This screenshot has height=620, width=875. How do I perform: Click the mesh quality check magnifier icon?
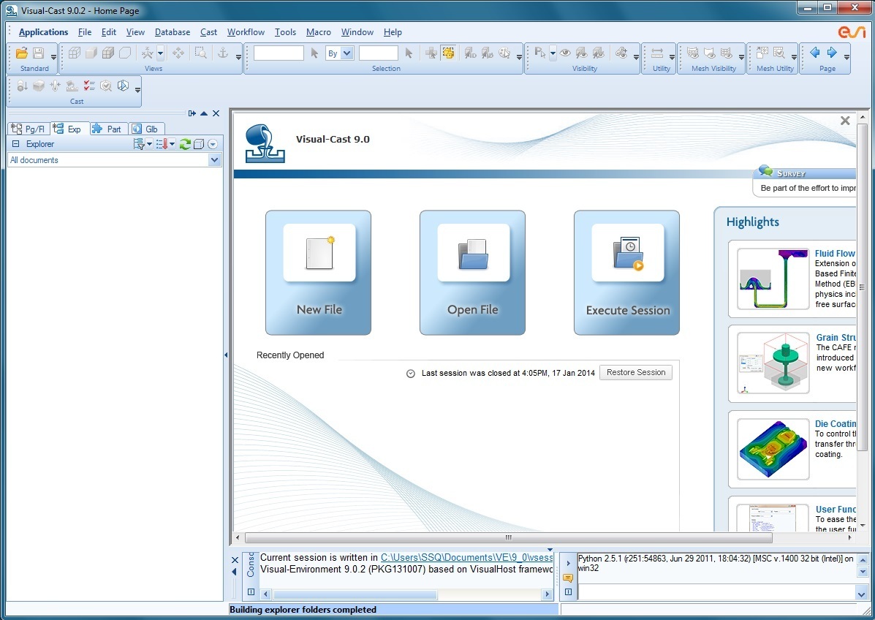(779, 53)
